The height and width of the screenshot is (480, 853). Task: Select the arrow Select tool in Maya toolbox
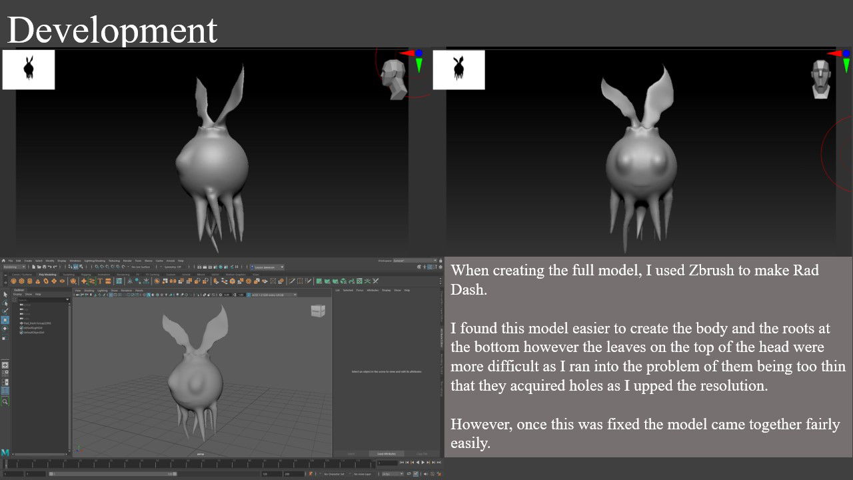point(5,294)
